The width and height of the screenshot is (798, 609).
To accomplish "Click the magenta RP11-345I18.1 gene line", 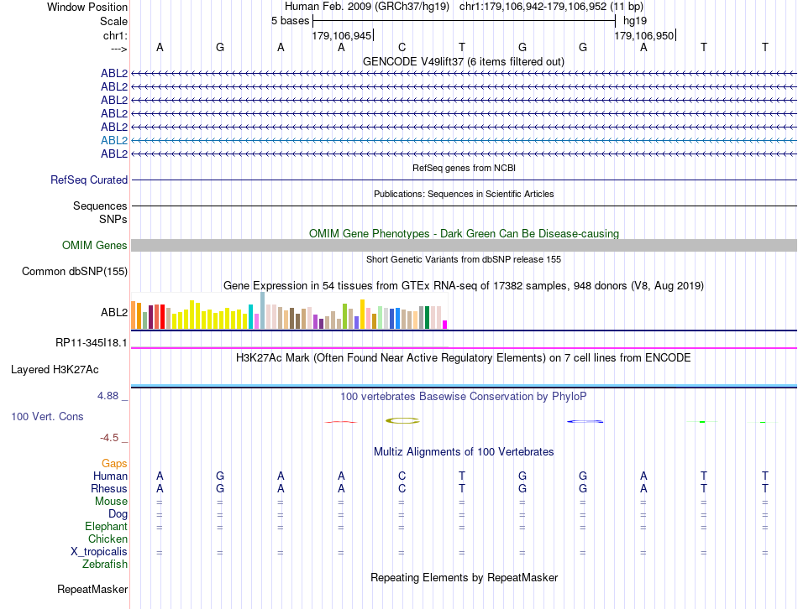I will coord(464,348).
